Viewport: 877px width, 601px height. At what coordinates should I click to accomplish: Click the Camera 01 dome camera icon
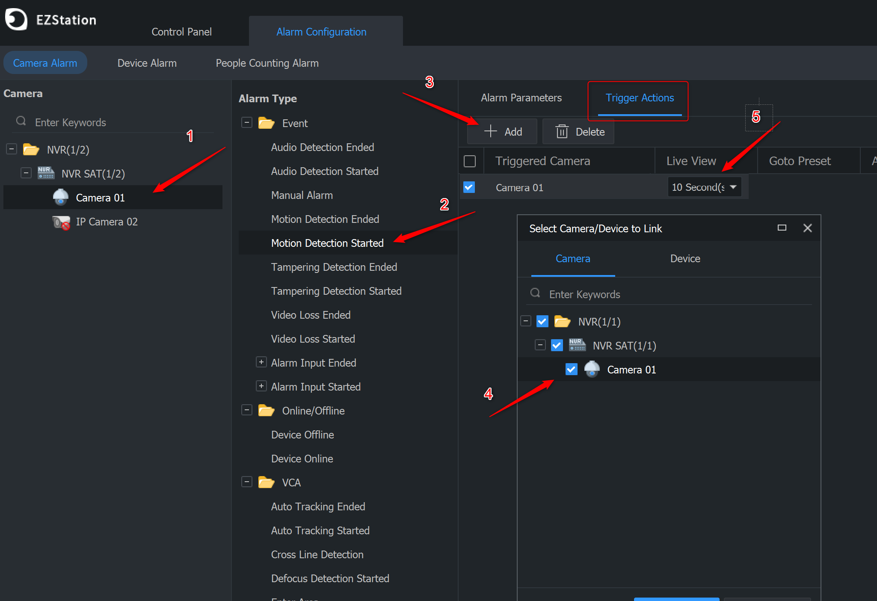pyautogui.click(x=61, y=197)
